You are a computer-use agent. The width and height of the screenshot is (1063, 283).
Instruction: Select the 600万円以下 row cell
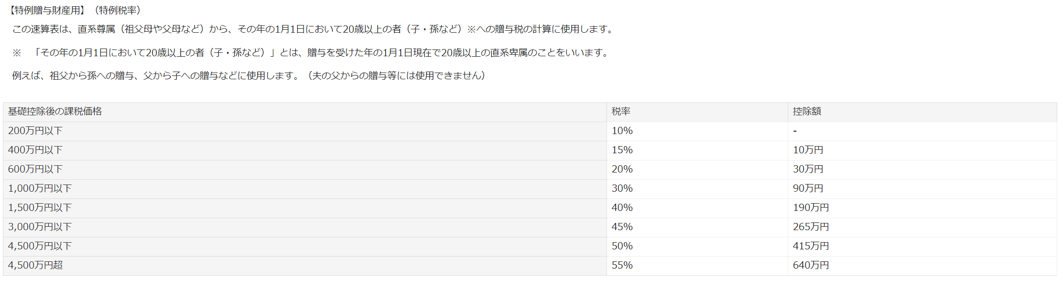[x=35, y=169]
